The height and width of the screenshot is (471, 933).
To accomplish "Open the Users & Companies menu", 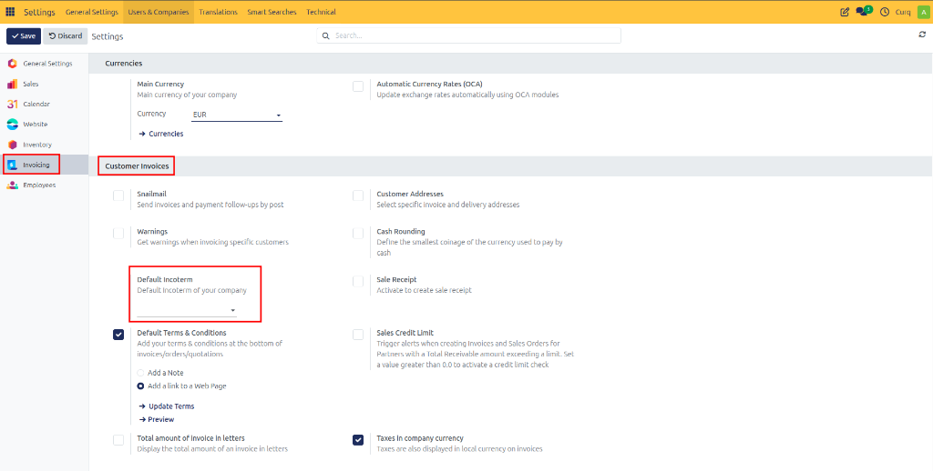I will [x=159, y=12].
